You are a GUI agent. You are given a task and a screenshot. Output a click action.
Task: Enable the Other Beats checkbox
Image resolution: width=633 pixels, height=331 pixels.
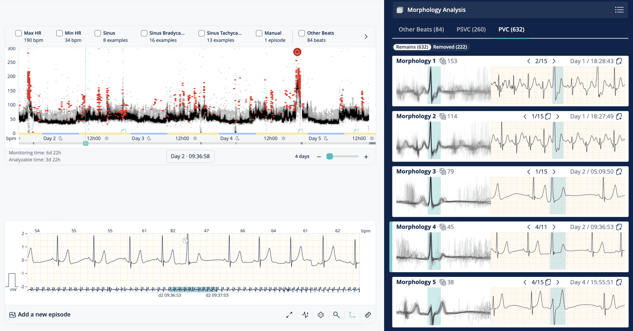pyautogui.click(x=301, y=33)
